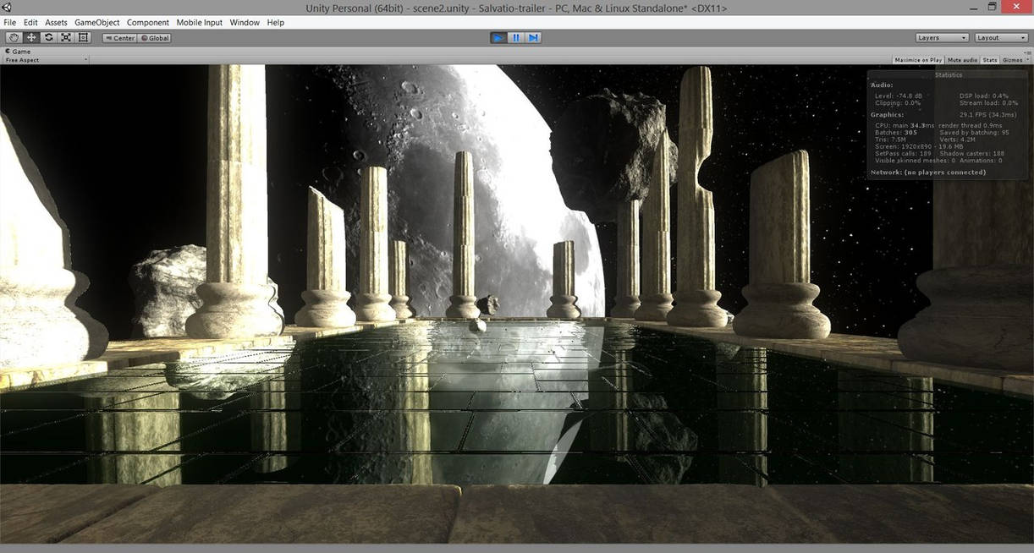Click the Batches: 305 statistic

coord(896,133)
